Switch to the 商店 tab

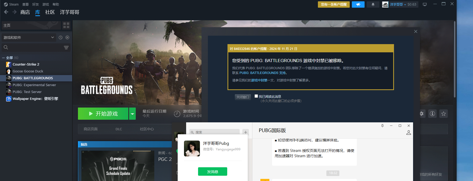point(25,12)
